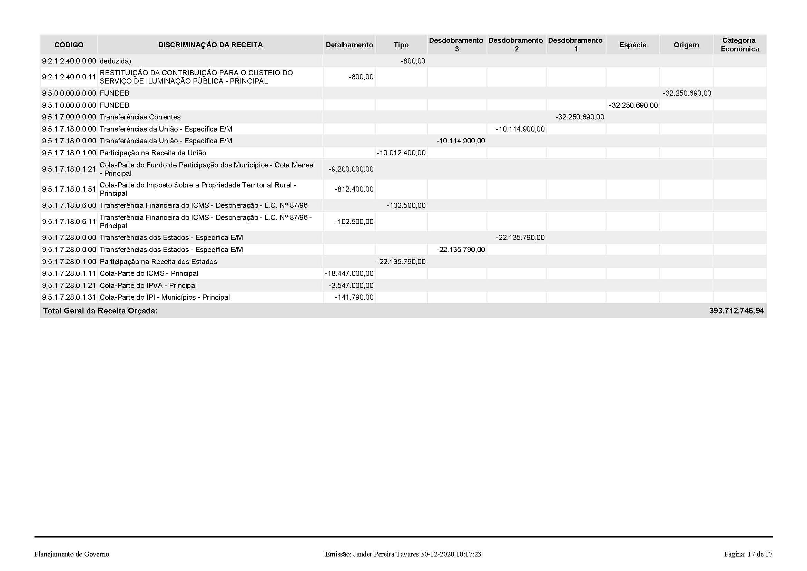
Task: Click the Desdobramento 3 column header
Action: click(456, 45)
